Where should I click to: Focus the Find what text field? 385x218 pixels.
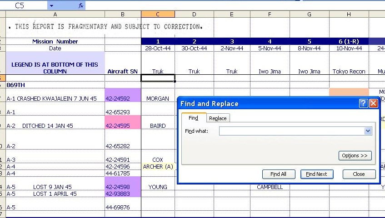point(291,131)
